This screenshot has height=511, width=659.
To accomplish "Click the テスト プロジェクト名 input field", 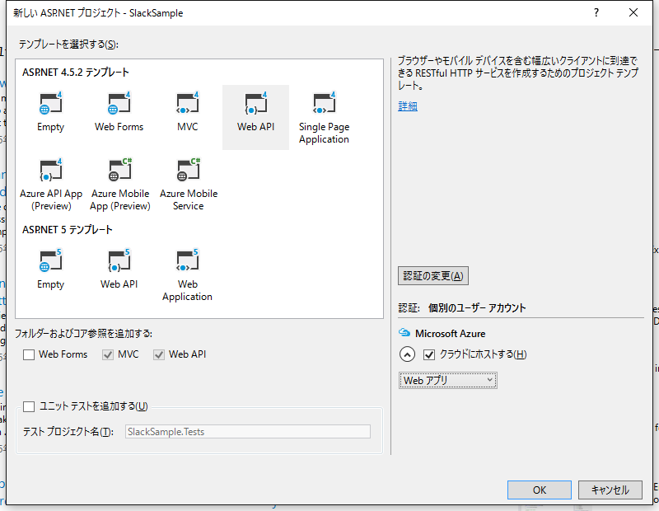I will point(248,432).
